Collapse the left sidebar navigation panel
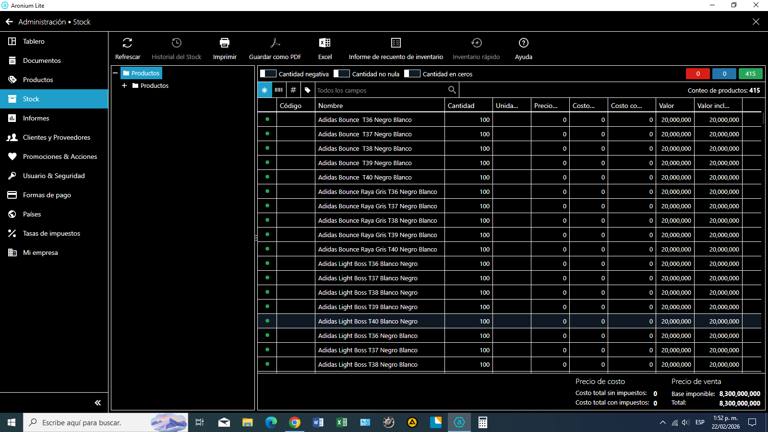This screenshot has height=432, width=768. (97, 403)
